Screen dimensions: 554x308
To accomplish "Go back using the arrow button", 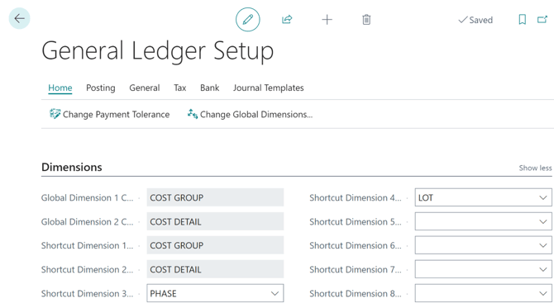I will click(20, 18).
